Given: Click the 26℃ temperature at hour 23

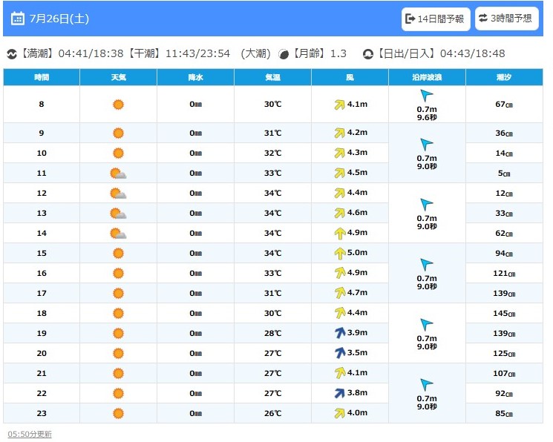Looking at the screenshot, I should click(273, 414).
